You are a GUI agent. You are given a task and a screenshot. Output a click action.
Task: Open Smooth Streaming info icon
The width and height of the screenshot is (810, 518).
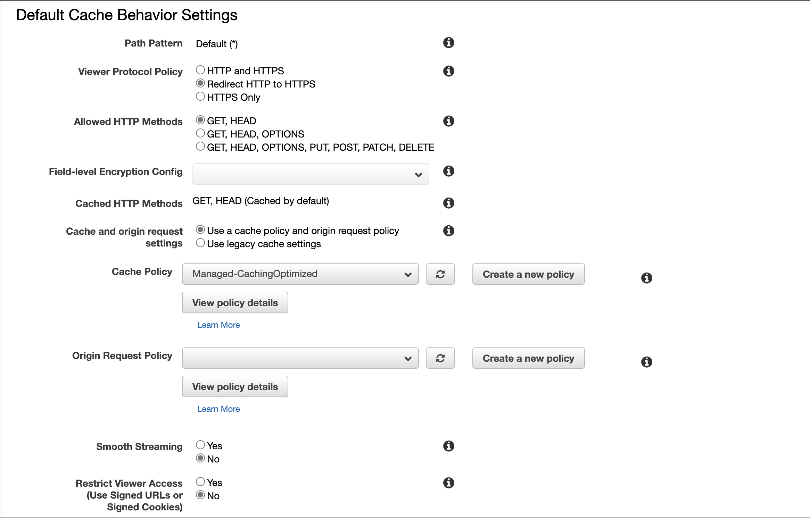point(448,446)
